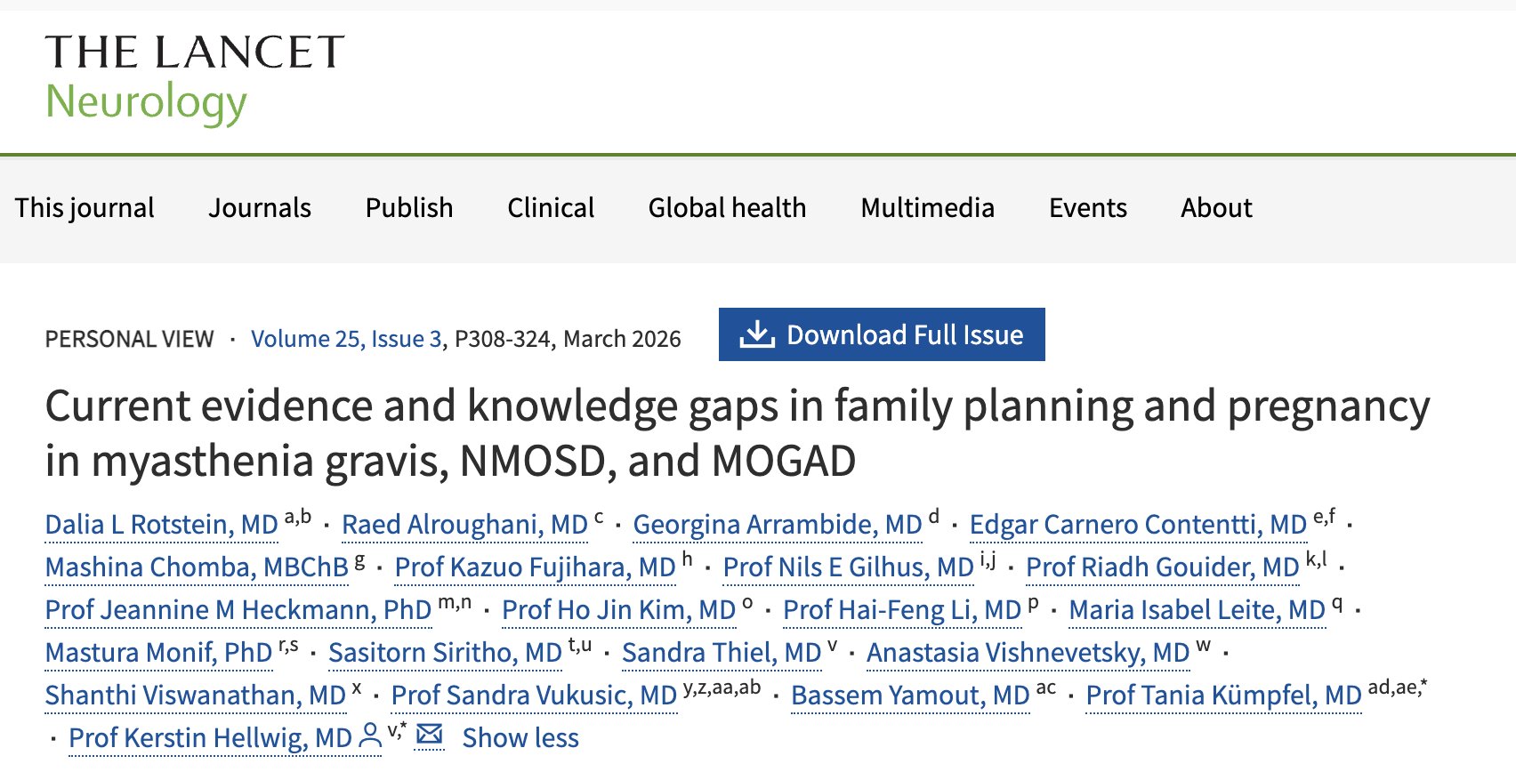Open Prof Kazuo Fujihara's author link

coord(535,567)
